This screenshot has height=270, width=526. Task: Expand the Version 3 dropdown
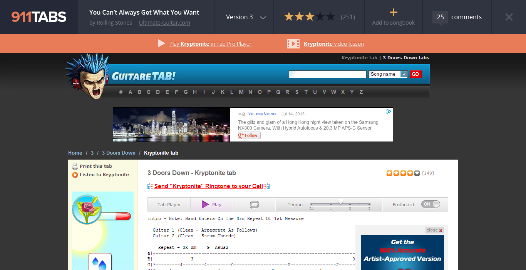tap(263, 17)
